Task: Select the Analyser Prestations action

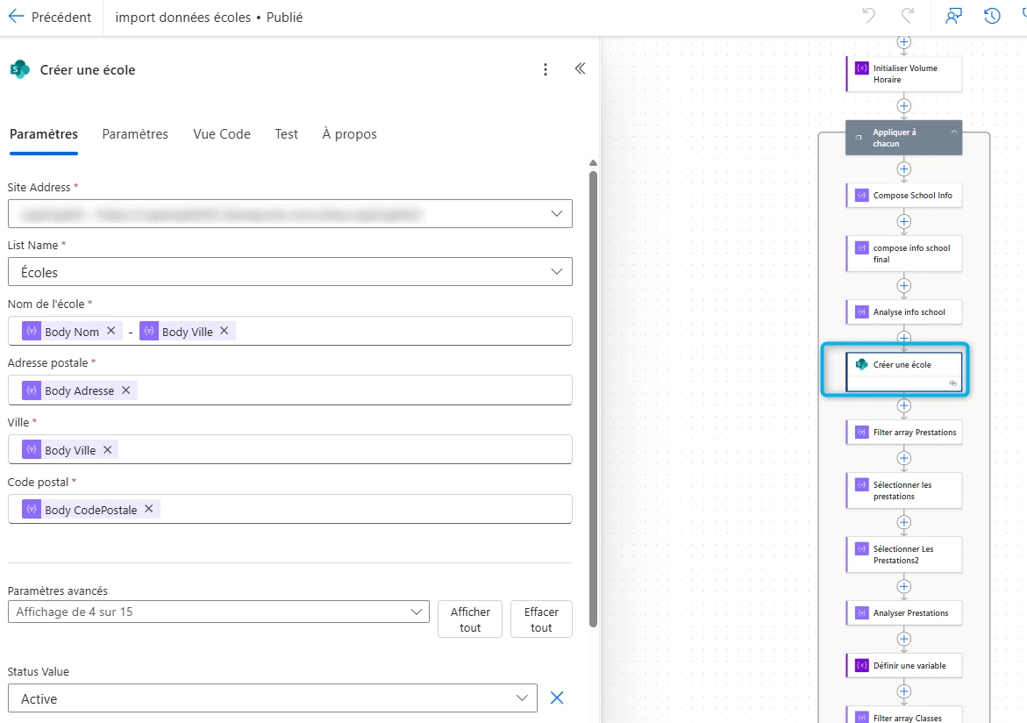Action: pyautogui.click(x=904, y=612)
